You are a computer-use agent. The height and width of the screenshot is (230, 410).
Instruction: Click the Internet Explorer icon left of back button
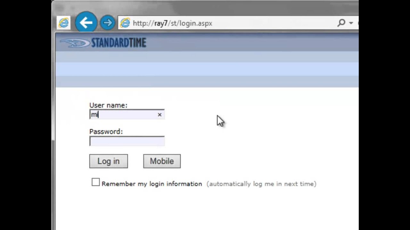[x=64, y=23]
